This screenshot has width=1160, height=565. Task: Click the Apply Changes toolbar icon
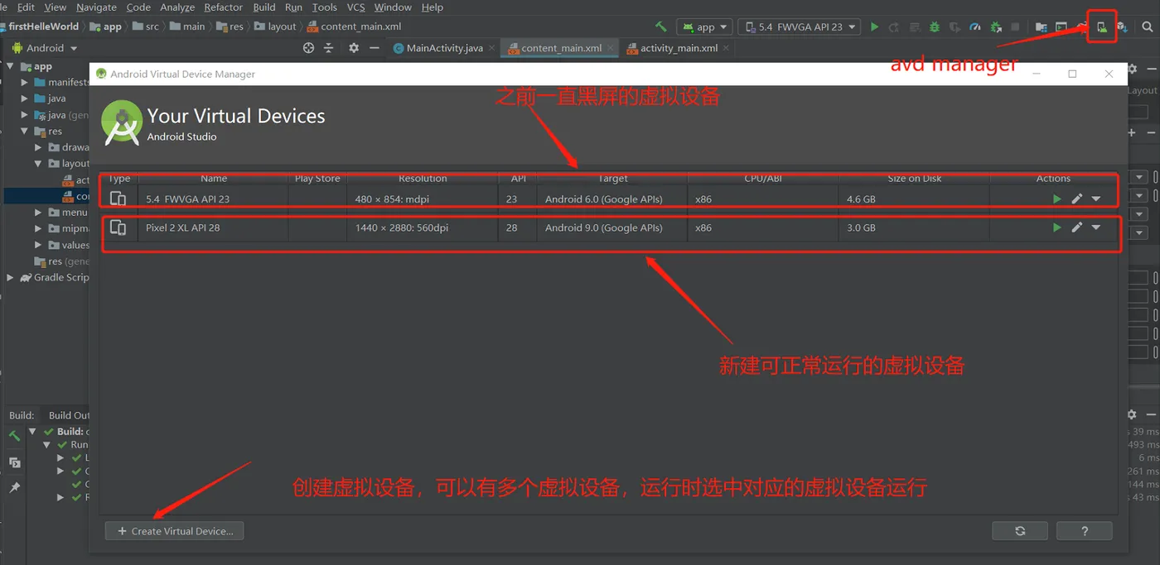(x=894, y=26)
